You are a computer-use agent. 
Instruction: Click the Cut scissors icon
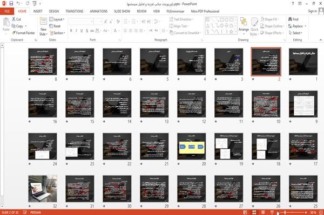[13, 19]
